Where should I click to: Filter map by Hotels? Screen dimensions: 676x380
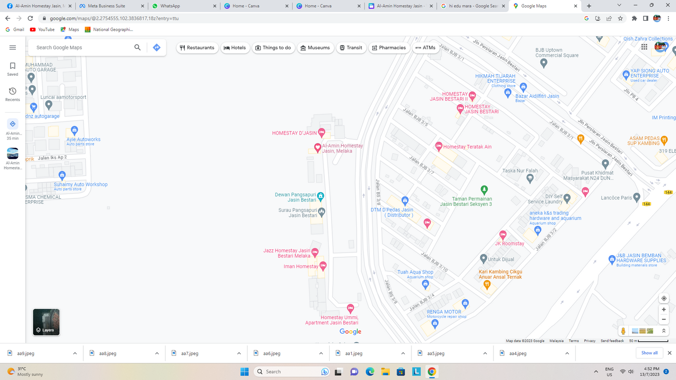pos(235,47)
